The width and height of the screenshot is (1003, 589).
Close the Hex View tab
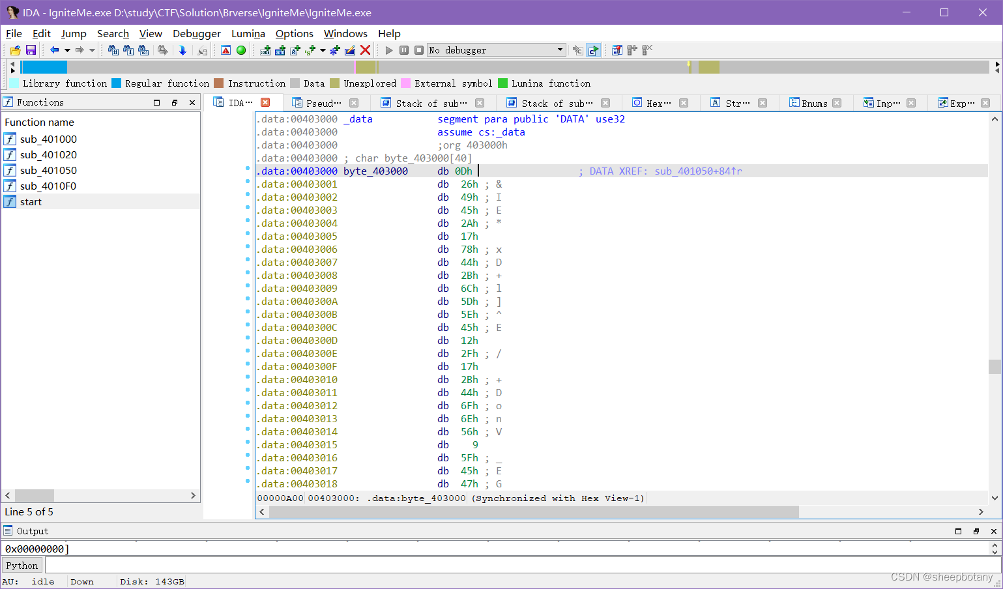(684, 103)
